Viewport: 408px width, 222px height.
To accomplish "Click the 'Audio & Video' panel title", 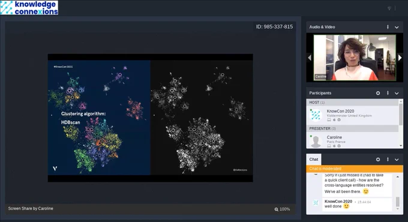I will click(x=322, y=27).
